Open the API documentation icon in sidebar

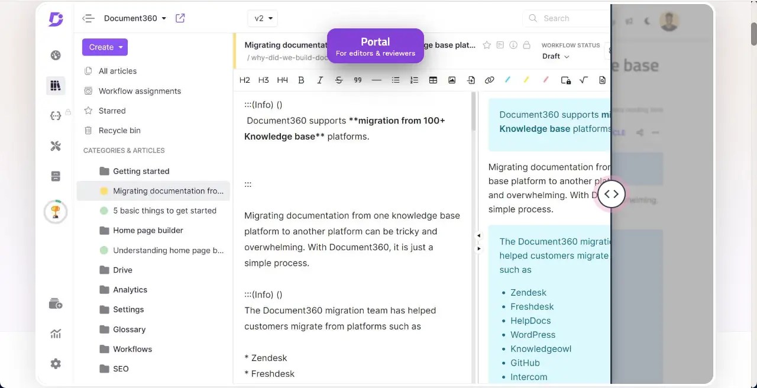(55, 116)
